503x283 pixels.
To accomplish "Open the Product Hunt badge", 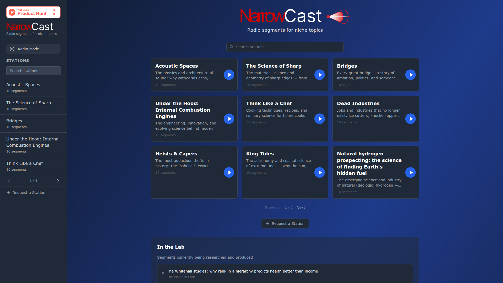I will point(33,12).
